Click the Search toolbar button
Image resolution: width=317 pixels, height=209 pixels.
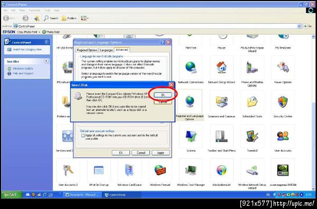coord(51,18)
